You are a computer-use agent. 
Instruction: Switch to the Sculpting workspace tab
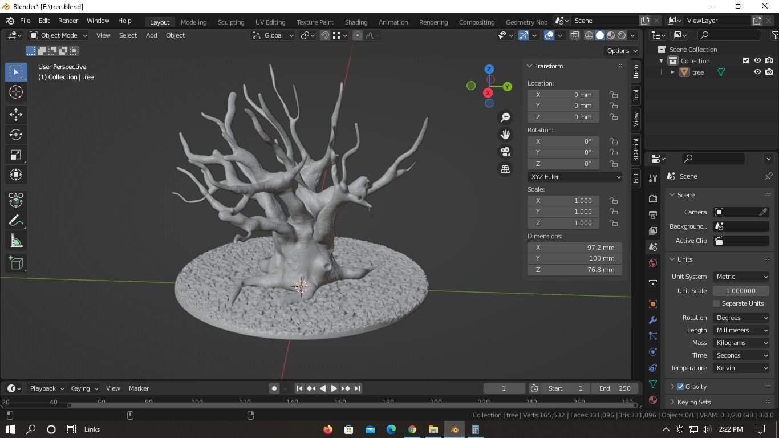click(x=231, y=22)
